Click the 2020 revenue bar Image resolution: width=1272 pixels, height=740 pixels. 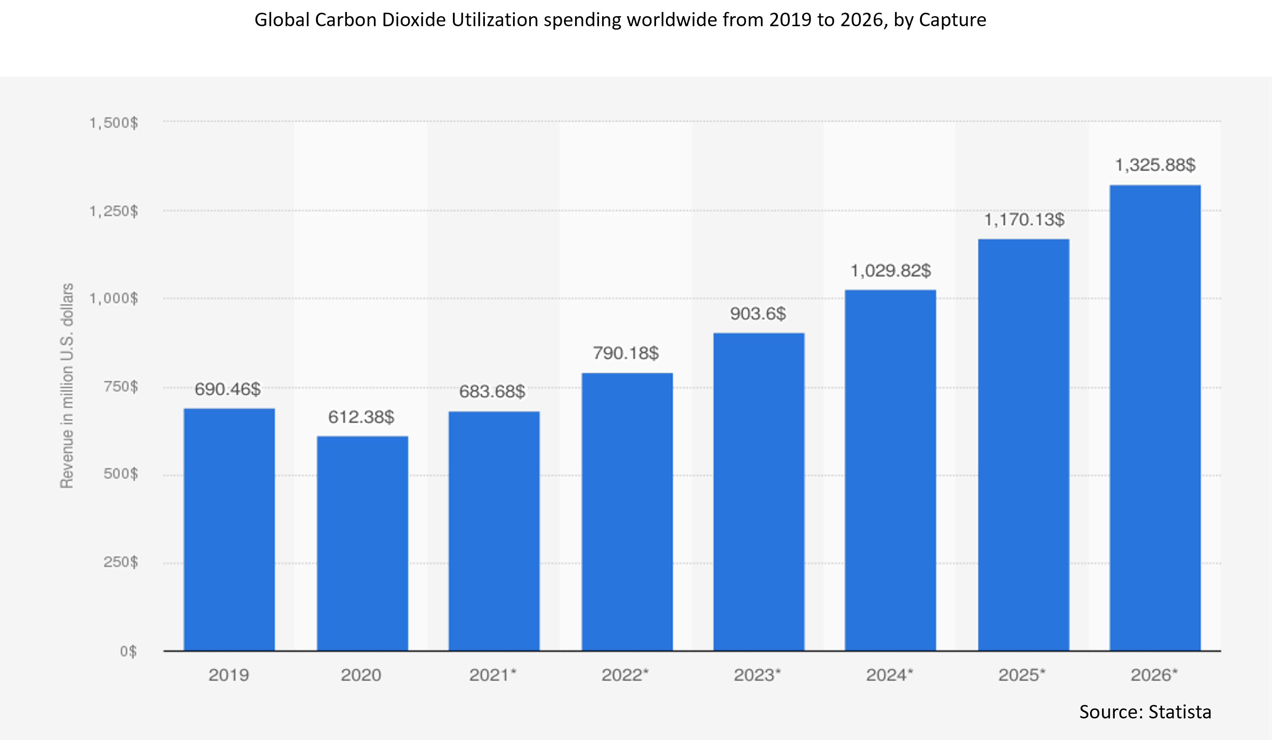362,543
